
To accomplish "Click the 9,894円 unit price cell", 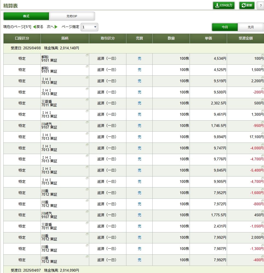I will [x=208, y=137].
